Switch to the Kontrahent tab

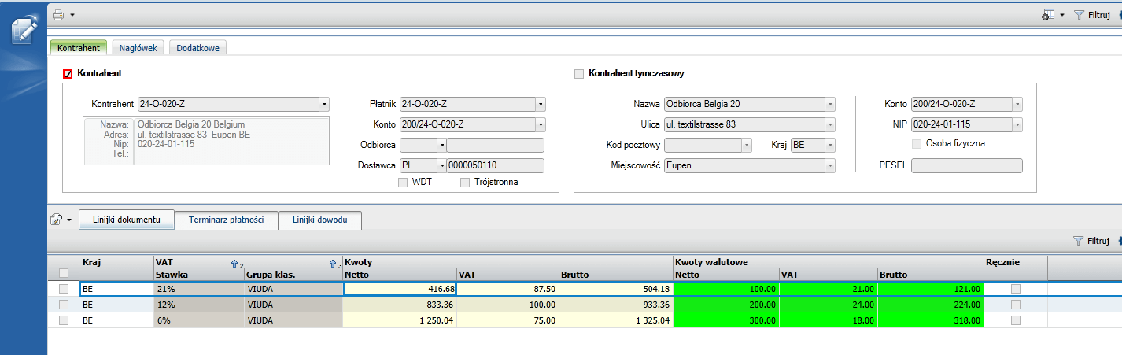point(79,48)
